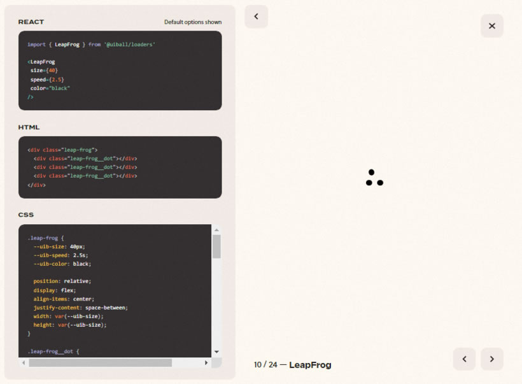This screenshot has height=384, width=522.
Task: Collapse the code panel with the top chevron
Action: [256, 17]
